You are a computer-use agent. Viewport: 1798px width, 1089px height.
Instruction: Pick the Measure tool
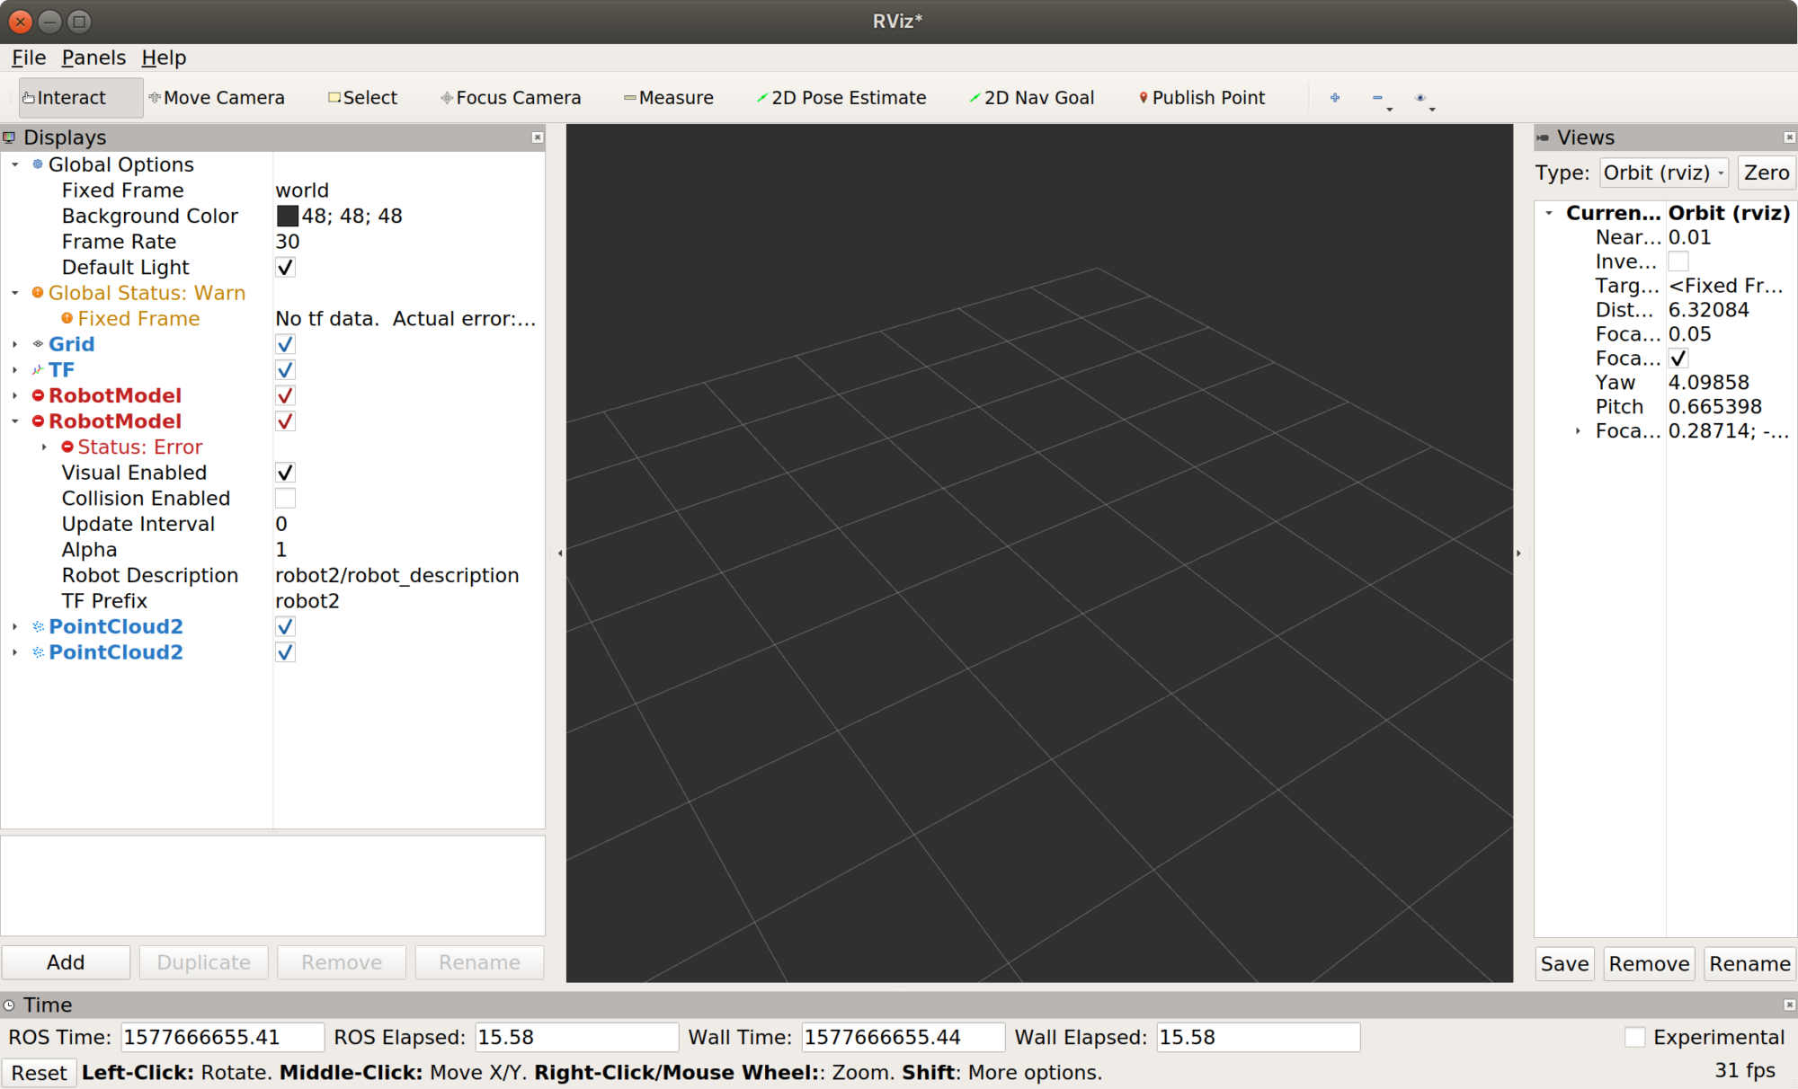[x=669, y=97]
